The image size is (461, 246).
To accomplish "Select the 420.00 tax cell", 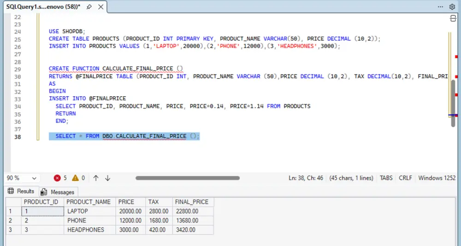I will tap(159, 230).
